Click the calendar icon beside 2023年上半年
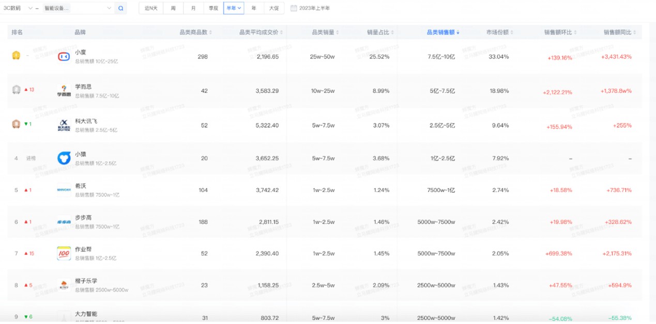 [x=294, y=8]
